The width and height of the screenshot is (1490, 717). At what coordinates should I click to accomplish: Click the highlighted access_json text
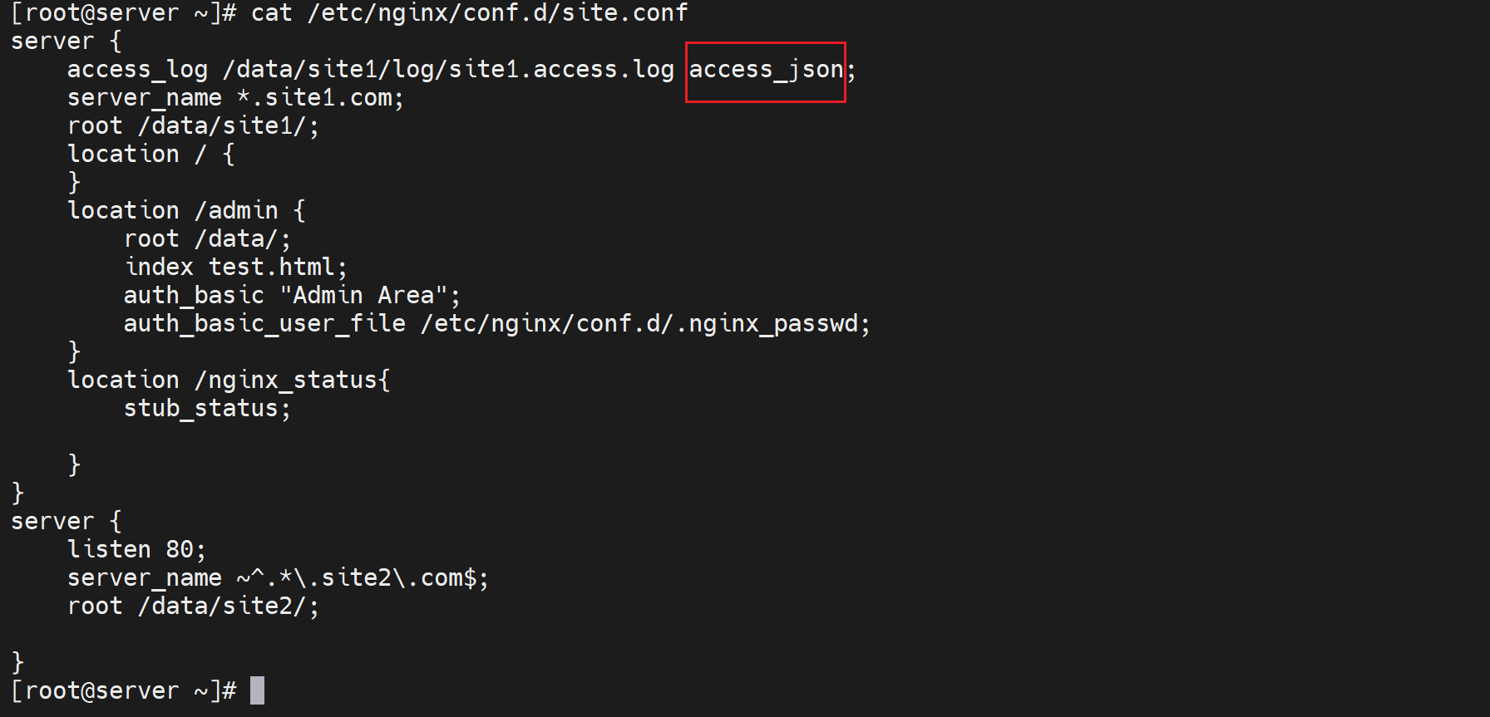click(766, 70)
